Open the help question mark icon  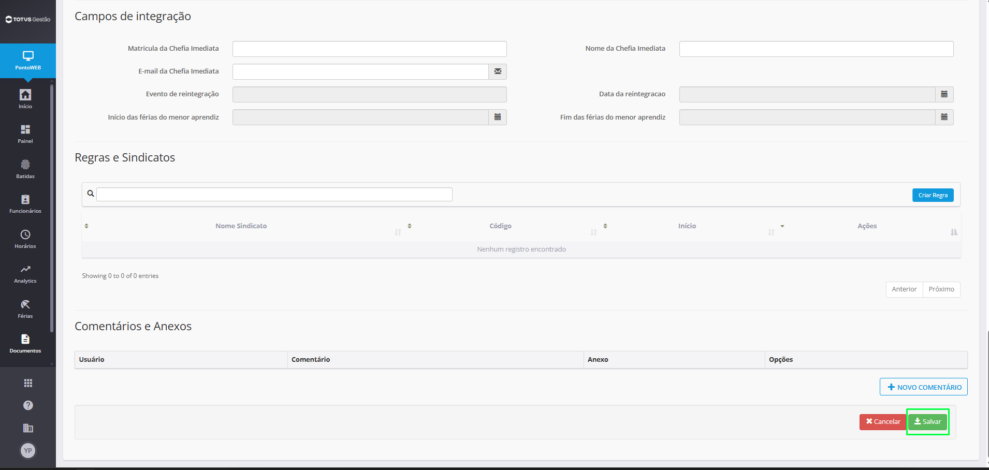[x=28, y=405]
